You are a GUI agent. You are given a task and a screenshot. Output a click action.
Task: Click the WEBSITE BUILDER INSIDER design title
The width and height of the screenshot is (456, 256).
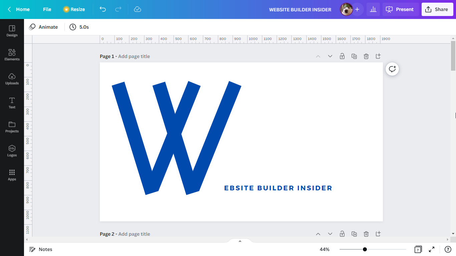pyautogui.click(x=300, y=9)
